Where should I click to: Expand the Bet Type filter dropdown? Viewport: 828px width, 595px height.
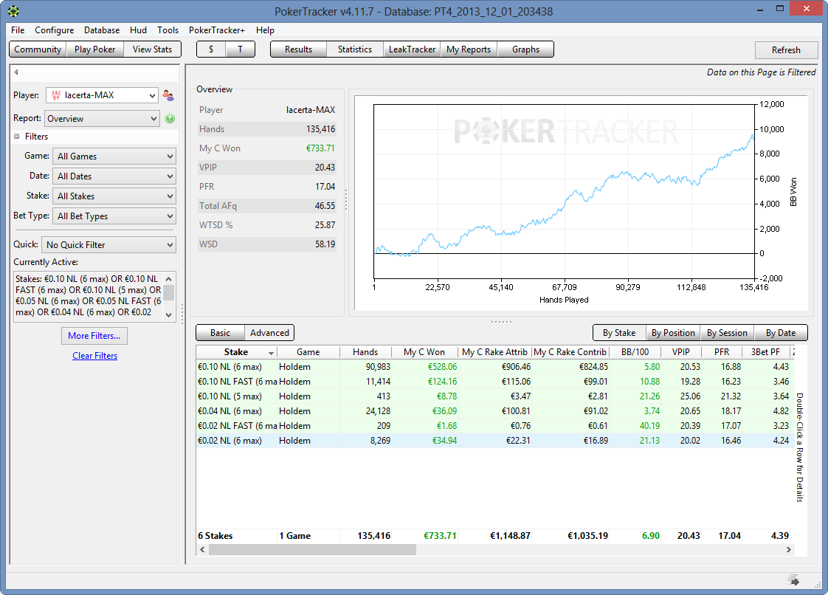(114, 216)
